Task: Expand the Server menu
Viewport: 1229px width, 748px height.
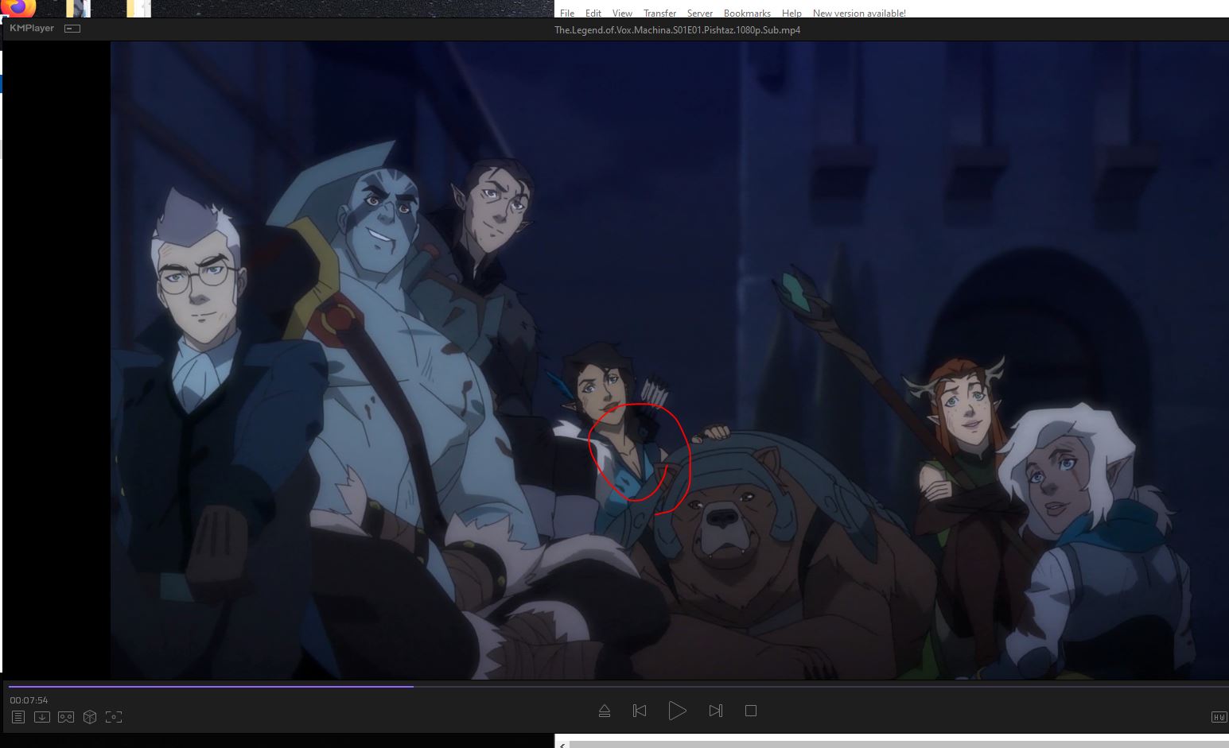Action: pos(700,14)
